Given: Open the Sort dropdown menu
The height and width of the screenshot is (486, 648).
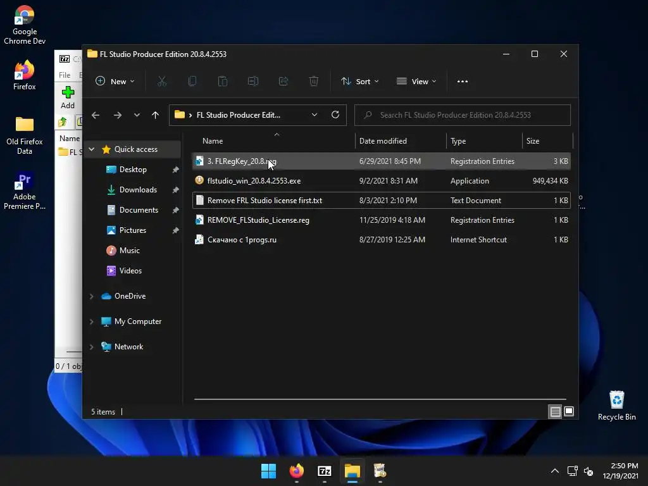Looking at the screenshot, I should point(359,82).
